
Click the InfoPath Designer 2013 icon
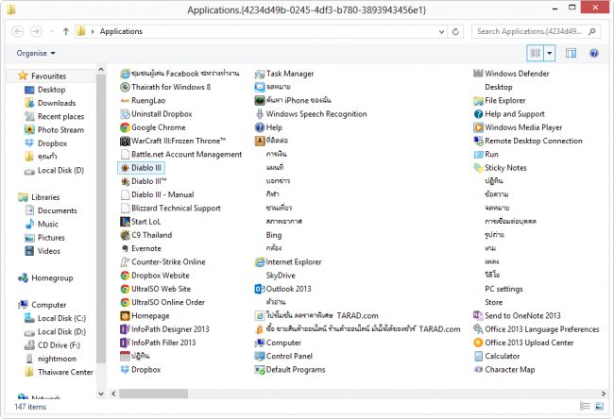pos(125,329)
